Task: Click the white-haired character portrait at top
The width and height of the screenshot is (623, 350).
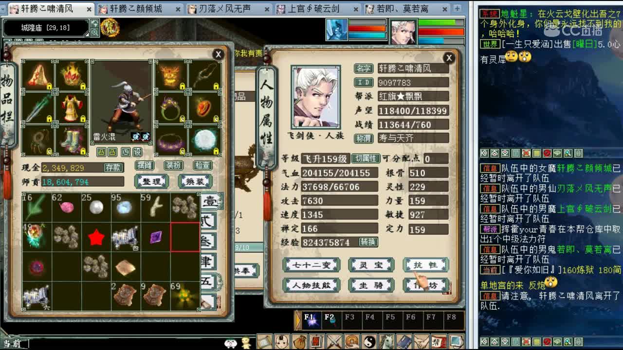Action: [x=403, y=32]
